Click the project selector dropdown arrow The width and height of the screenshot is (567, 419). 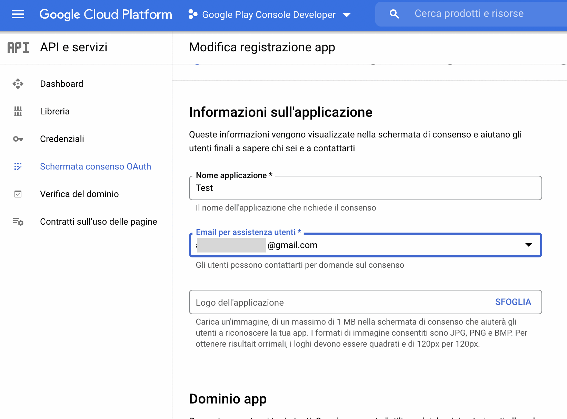[347, 15]
